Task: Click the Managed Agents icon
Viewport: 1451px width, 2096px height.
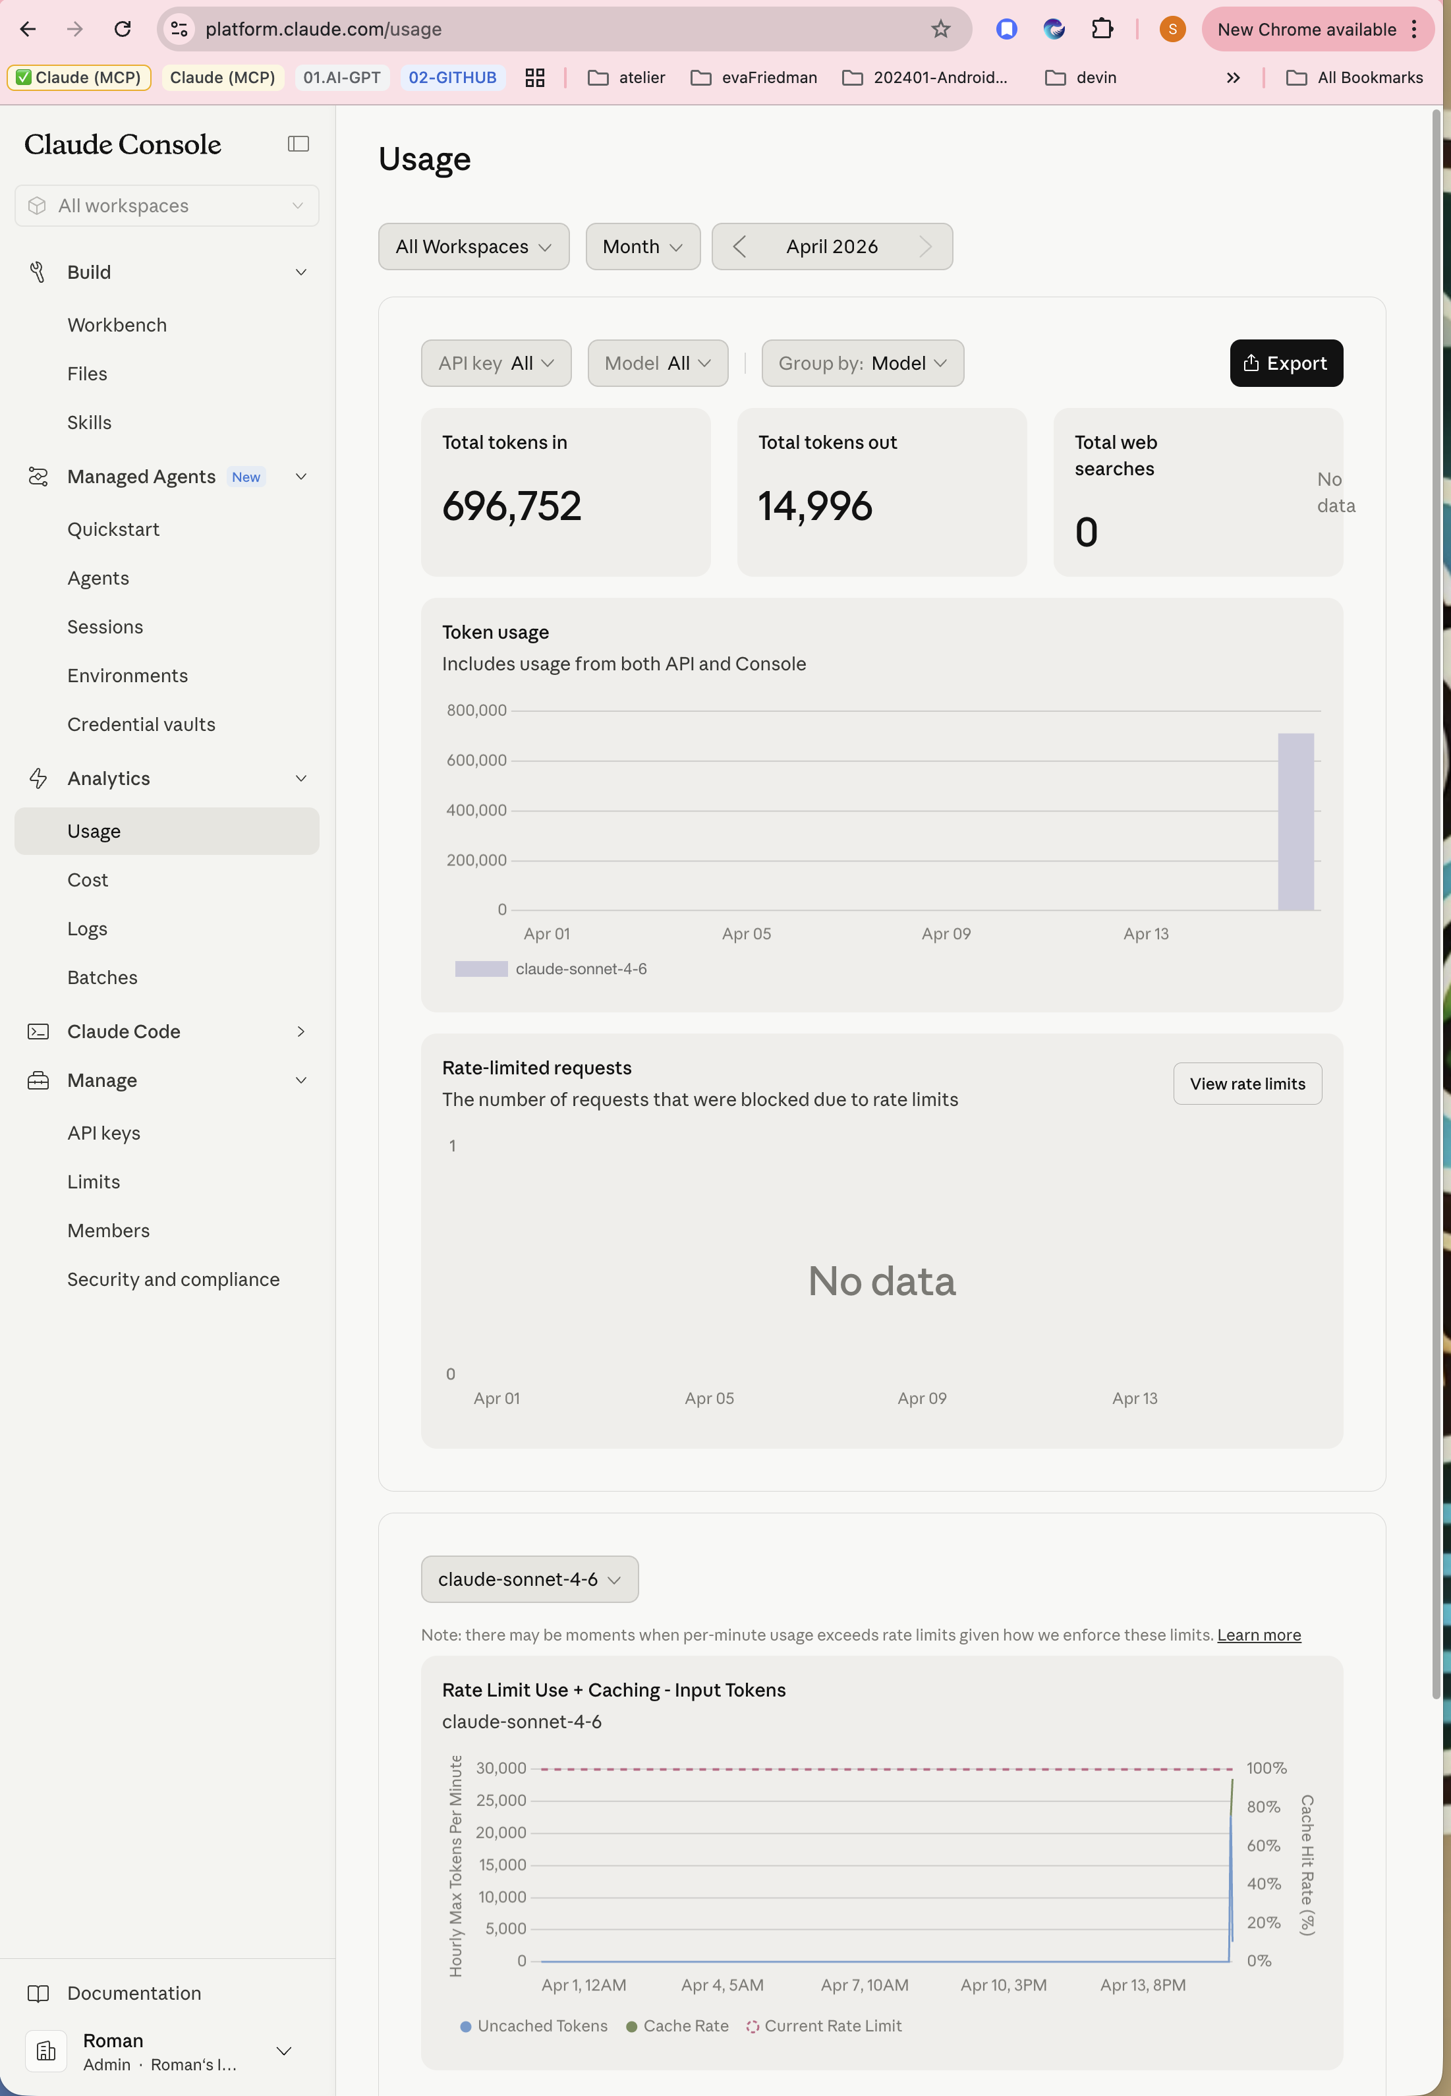Action: click(x=38, y=477)
